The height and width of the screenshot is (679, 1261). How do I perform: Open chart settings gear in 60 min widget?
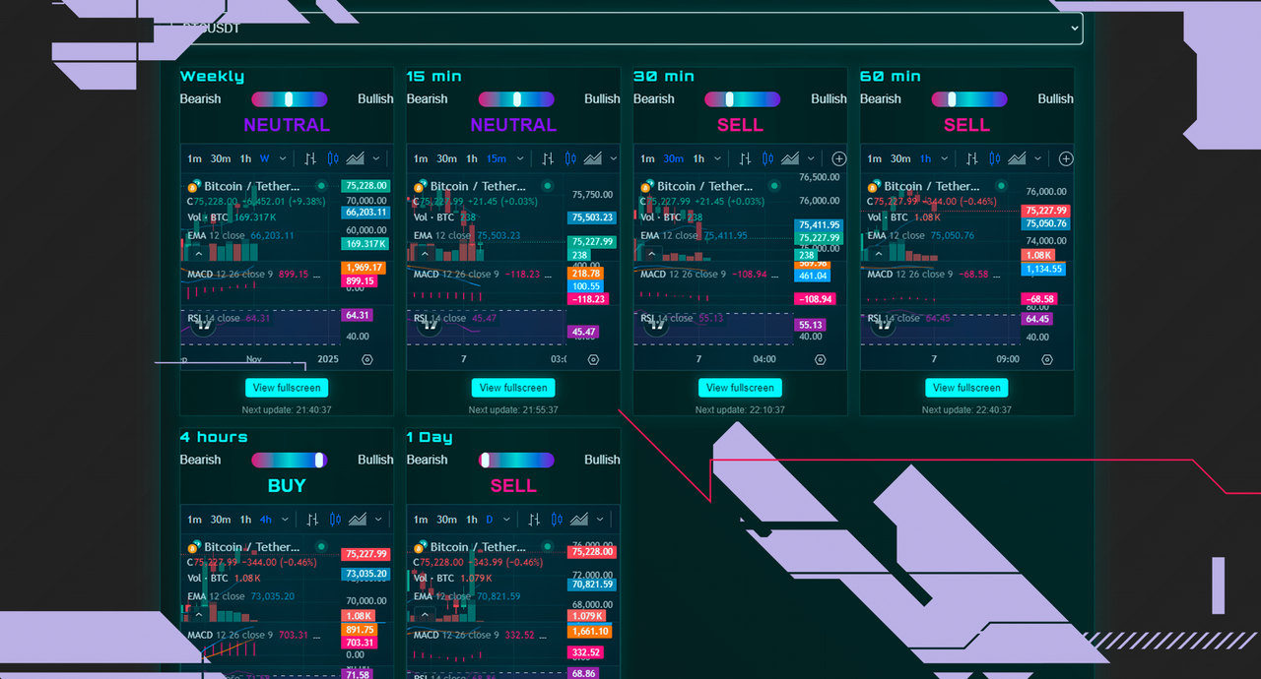[1046, 360]
